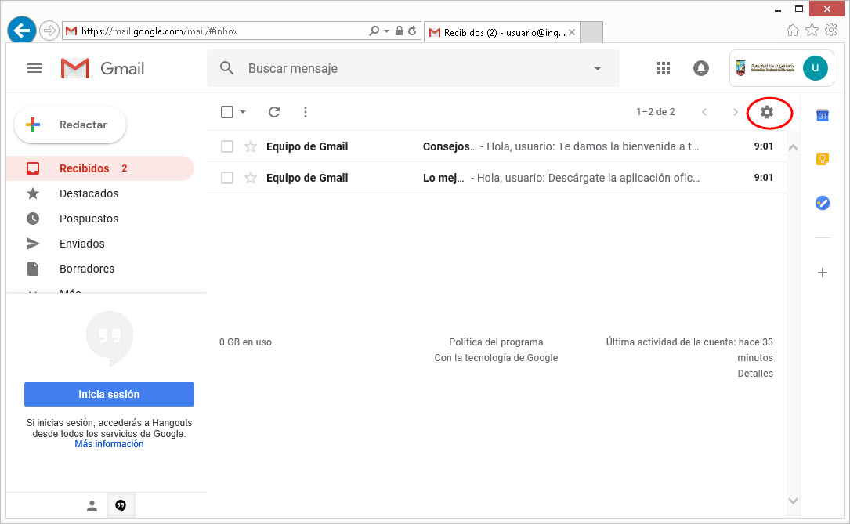The height and width of the screenshot is (524, 850).
Task: Close the Recibidos browser tab
Action: coord(571,33)
